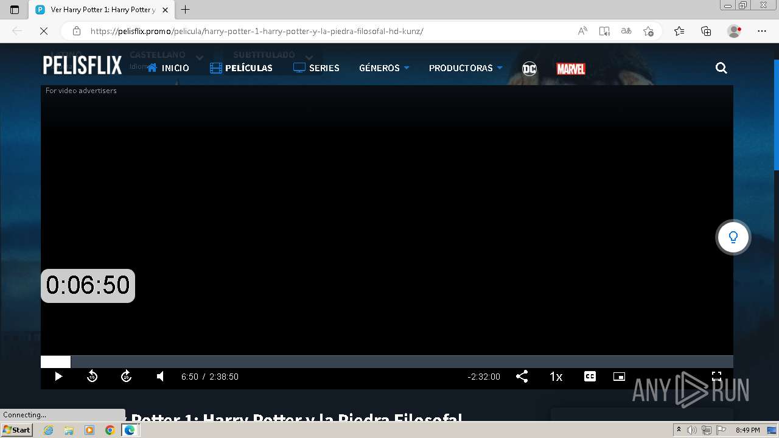Viewport: 779px width, 438px height.
Task: Open the translate page option
Action: pos(626,31)
